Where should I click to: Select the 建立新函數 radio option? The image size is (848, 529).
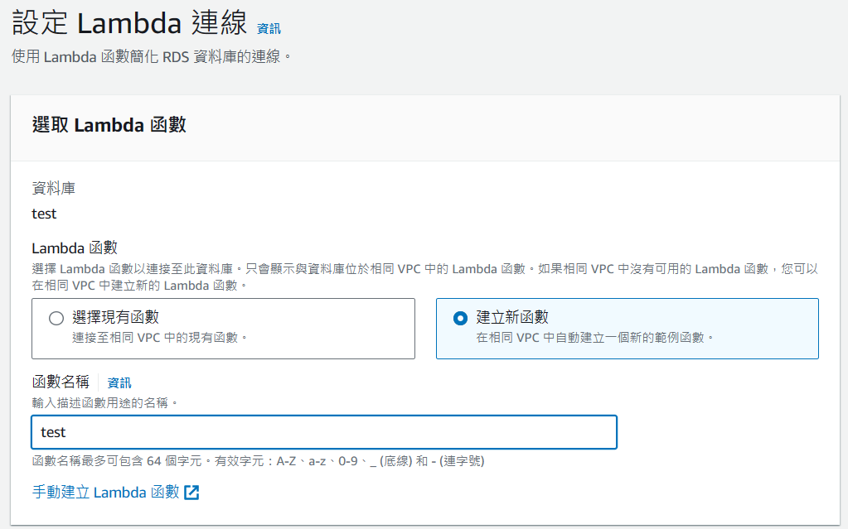pos(460,318)
